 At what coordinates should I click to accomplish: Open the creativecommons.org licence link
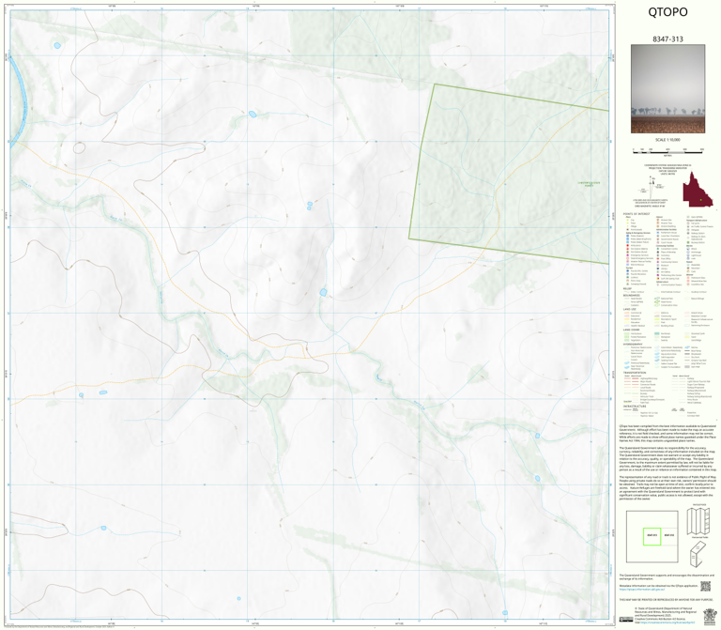[669, 622]
